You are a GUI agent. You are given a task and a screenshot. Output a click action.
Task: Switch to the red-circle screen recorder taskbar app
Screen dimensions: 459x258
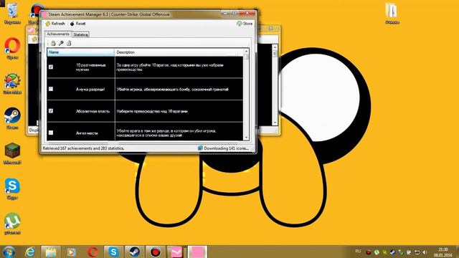(x=156, y=252)
